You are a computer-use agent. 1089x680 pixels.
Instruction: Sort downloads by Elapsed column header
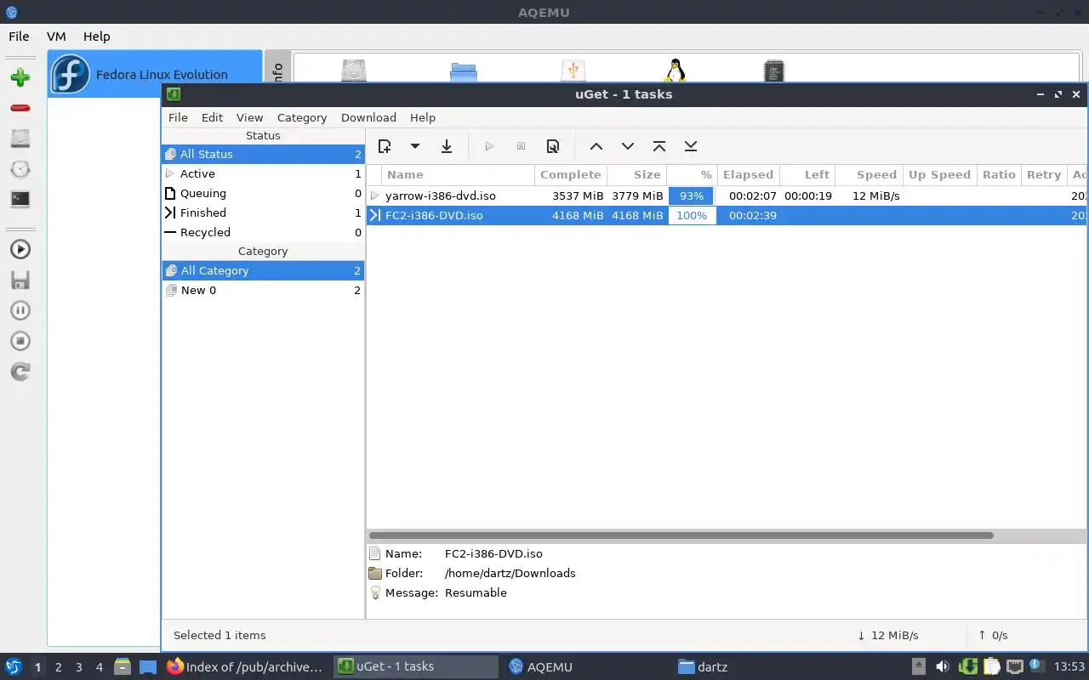[x=748, y=174]
